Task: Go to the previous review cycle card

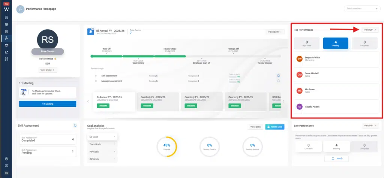Action: [88, 101]
